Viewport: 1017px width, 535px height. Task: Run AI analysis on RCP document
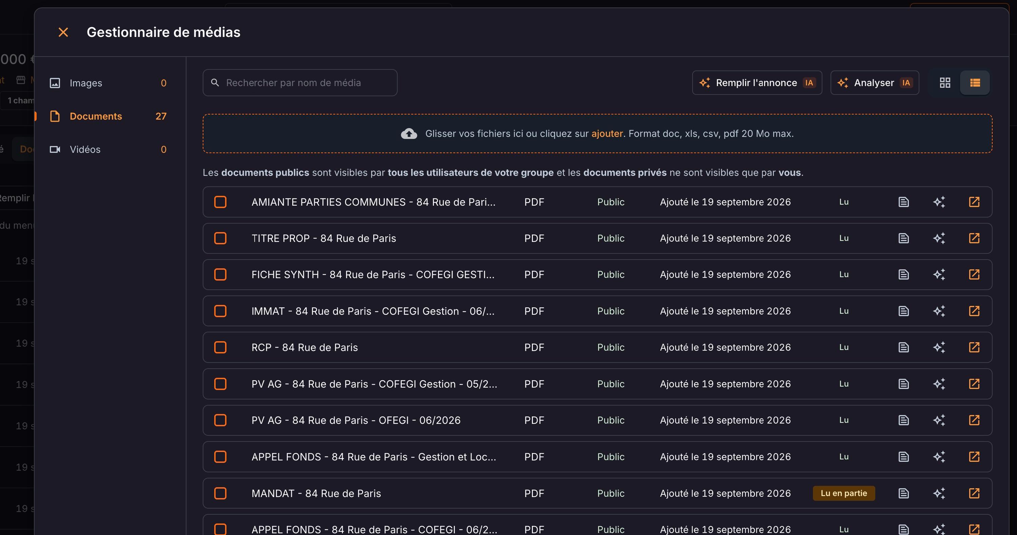tap(939, 347)
